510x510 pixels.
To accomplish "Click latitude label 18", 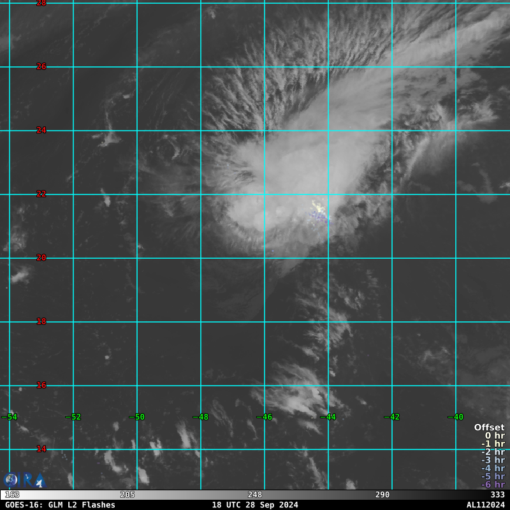I will (41, 321).
